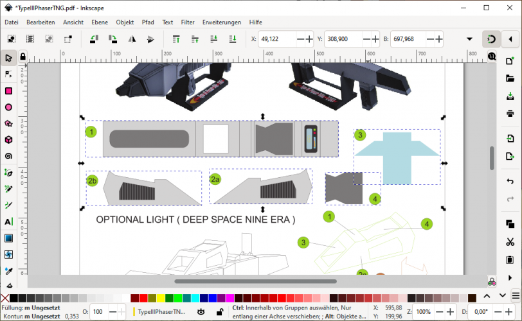Click the export file icon
This screenshot has height=321, width=522.
(x=510, y=156)
